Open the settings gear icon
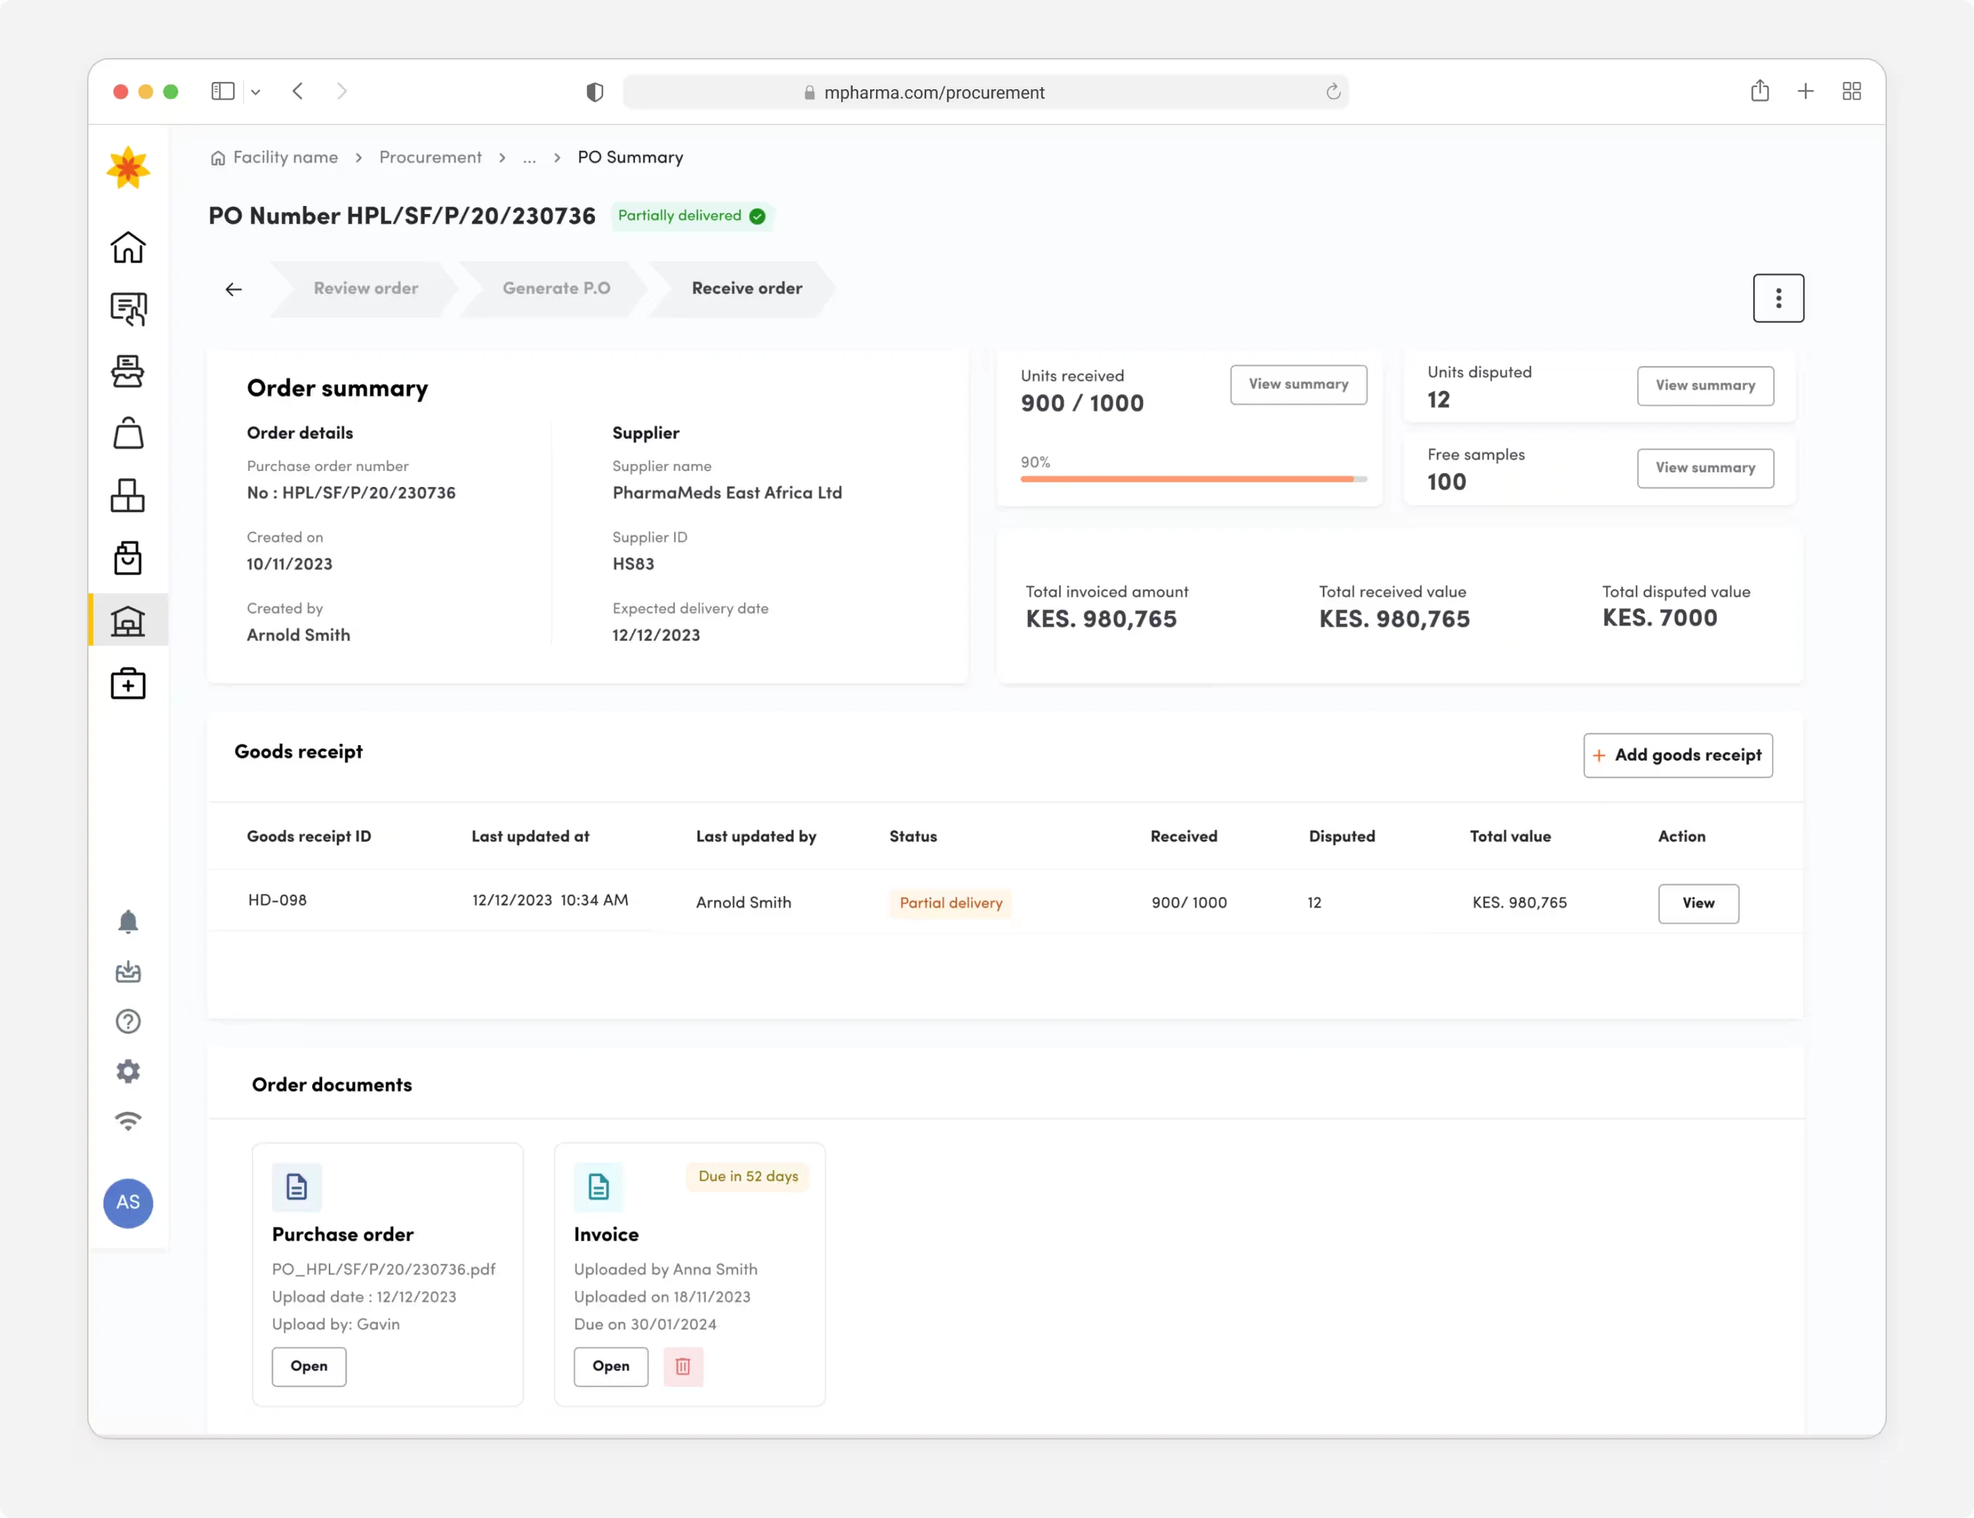The image size is (1974, 1518). (128, 1071)
